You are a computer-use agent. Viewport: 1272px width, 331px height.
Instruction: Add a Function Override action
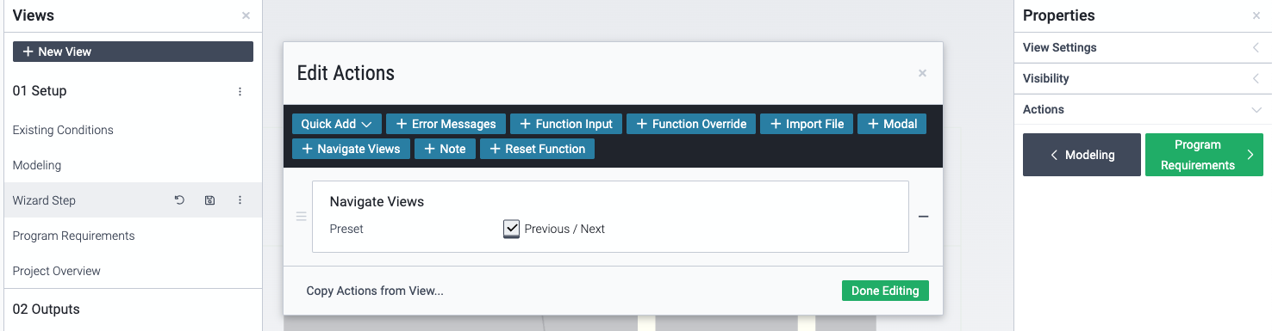[691, 124]
